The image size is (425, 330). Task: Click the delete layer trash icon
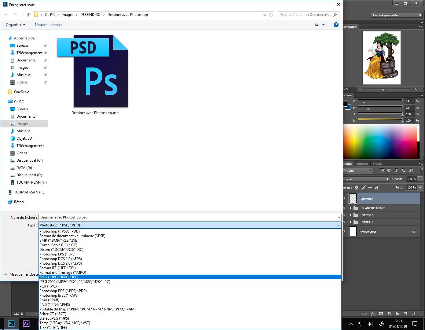coord(414,314)
